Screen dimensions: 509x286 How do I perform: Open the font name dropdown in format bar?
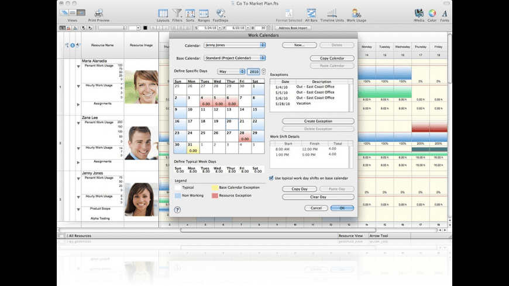(x=112, y=28)
